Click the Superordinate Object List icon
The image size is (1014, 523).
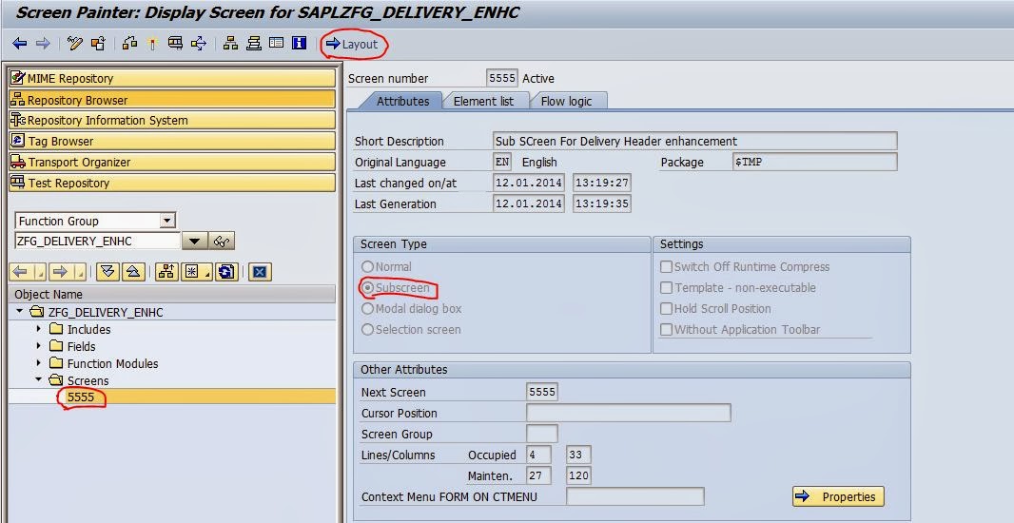coord(166,272)
